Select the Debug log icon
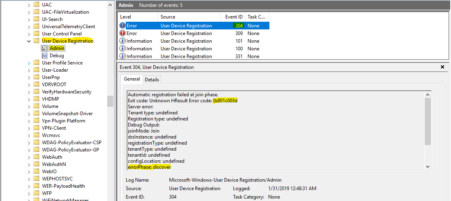Image resolution: width=451 pixels, height=201 pixels. point(44,56)
